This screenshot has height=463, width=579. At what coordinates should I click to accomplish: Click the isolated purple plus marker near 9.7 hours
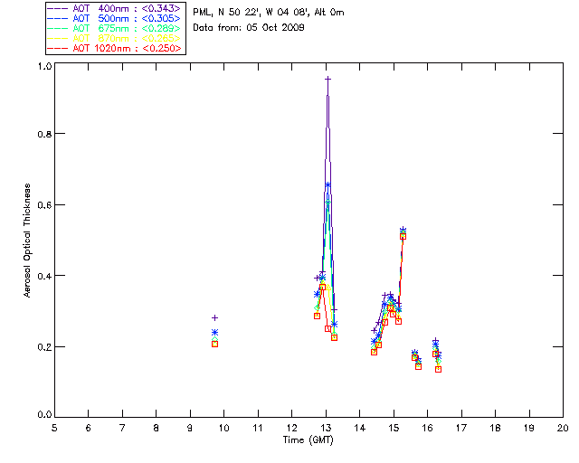(x=214, y=317)
